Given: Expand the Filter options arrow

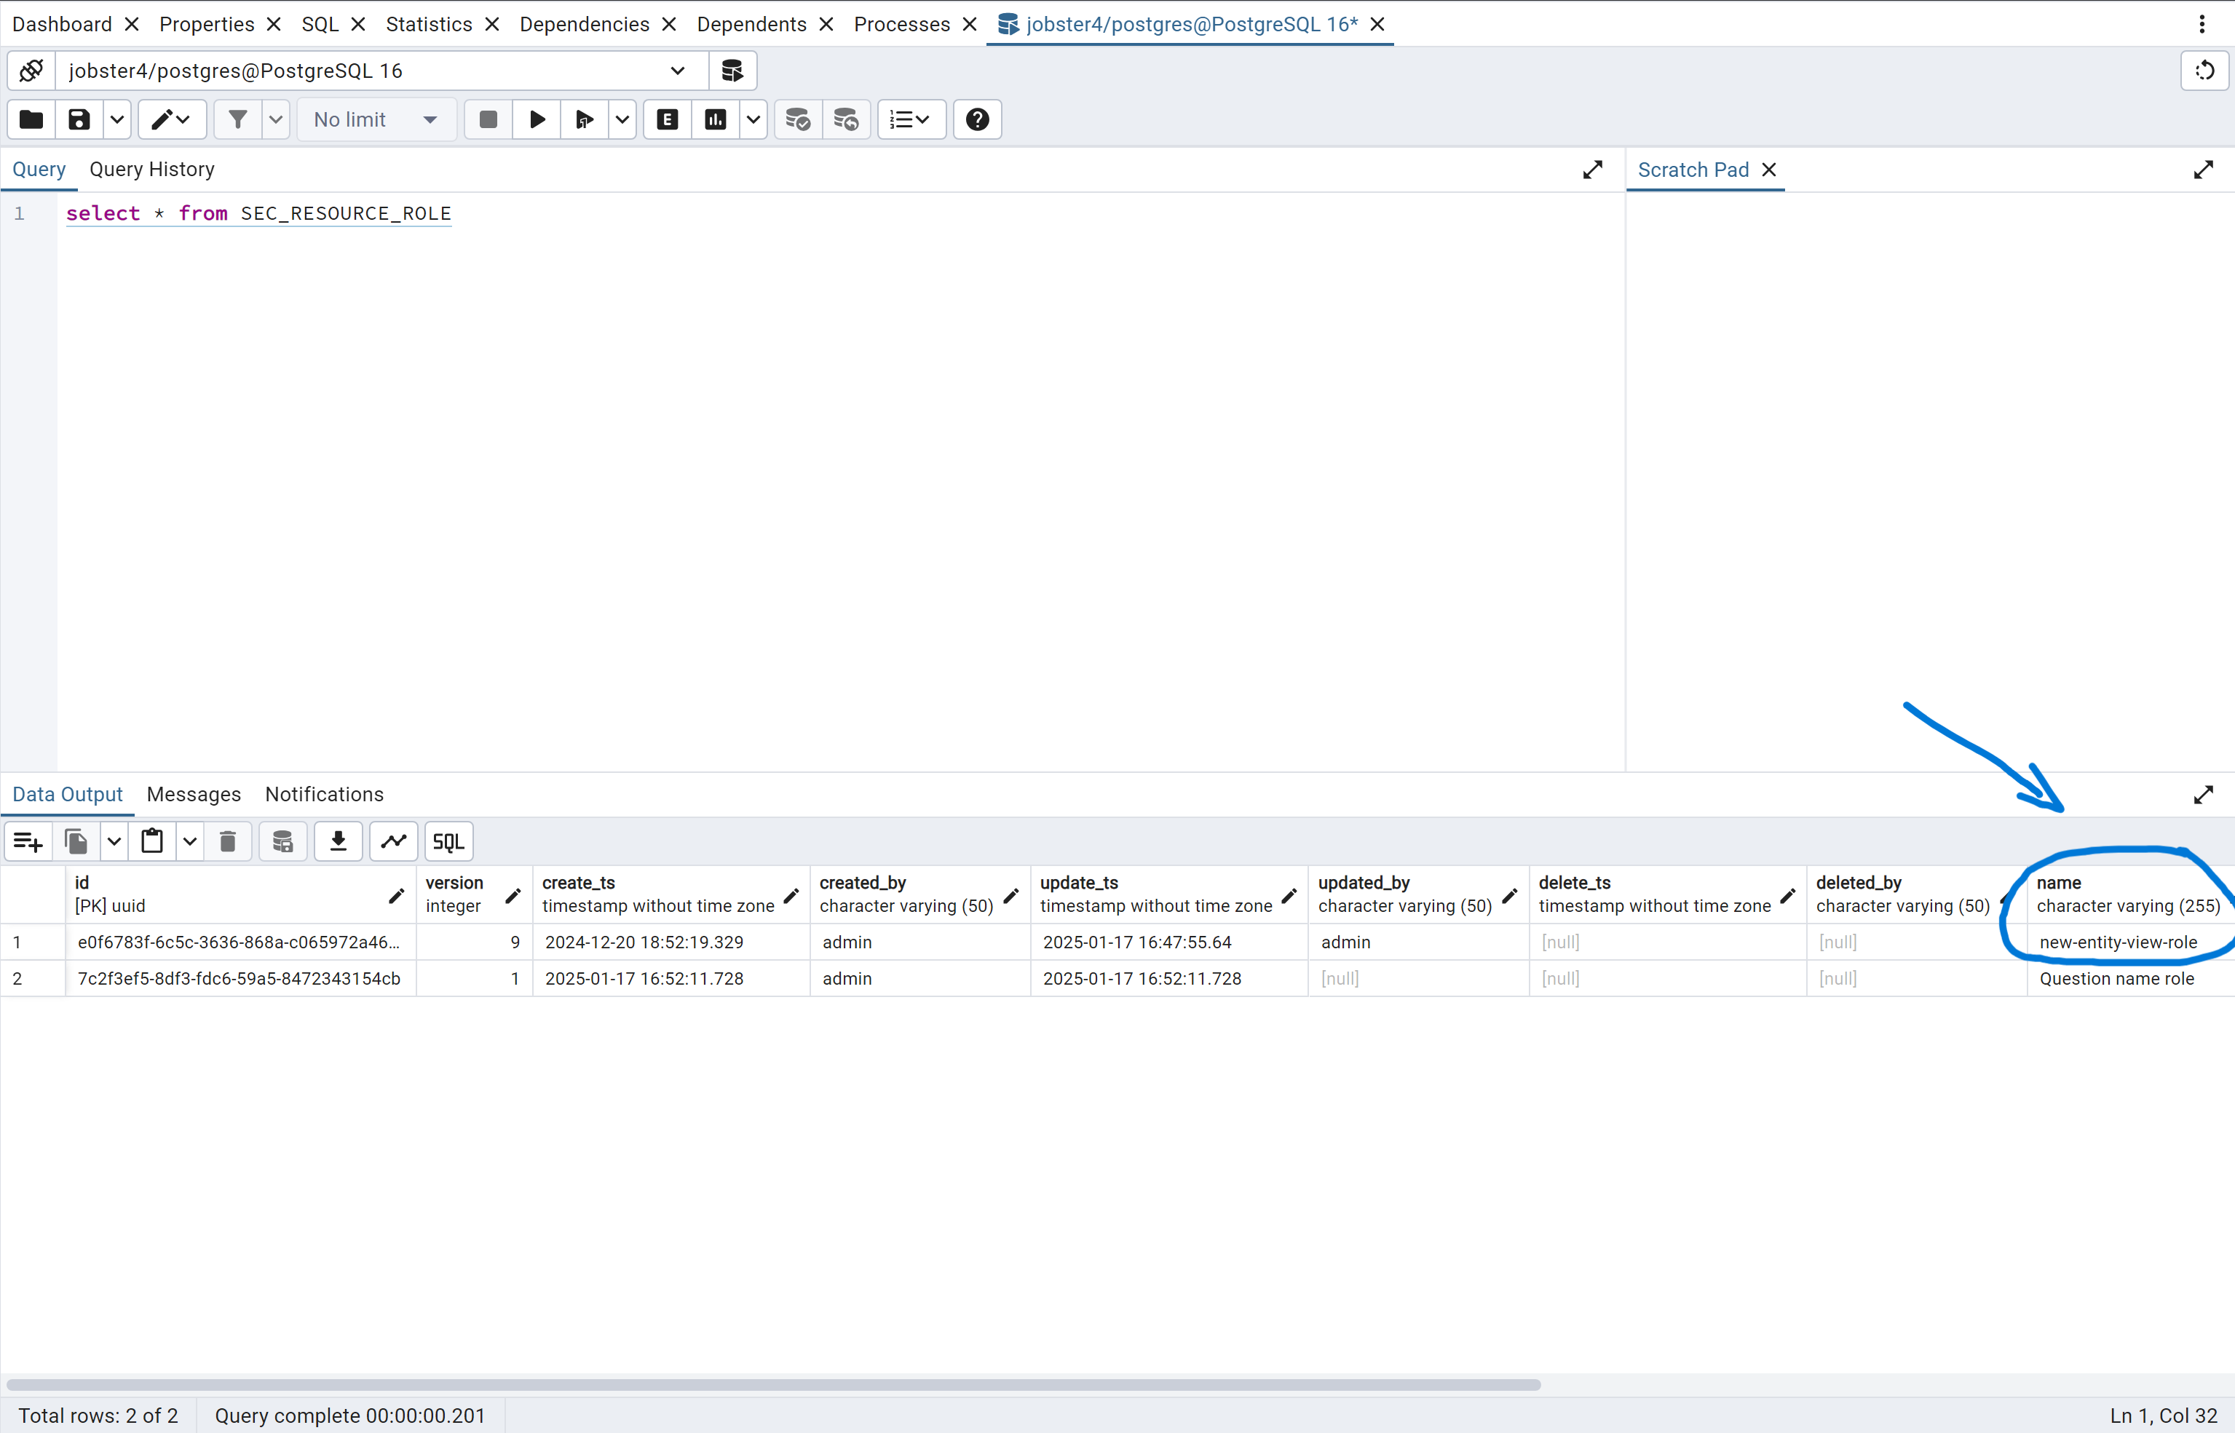Looking at the screenshot, I should tap(275, 119).
